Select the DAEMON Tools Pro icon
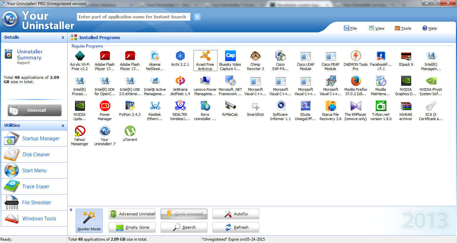Image resolution: width=457 pixels, height=243 pixels. (x=356, y=55)
